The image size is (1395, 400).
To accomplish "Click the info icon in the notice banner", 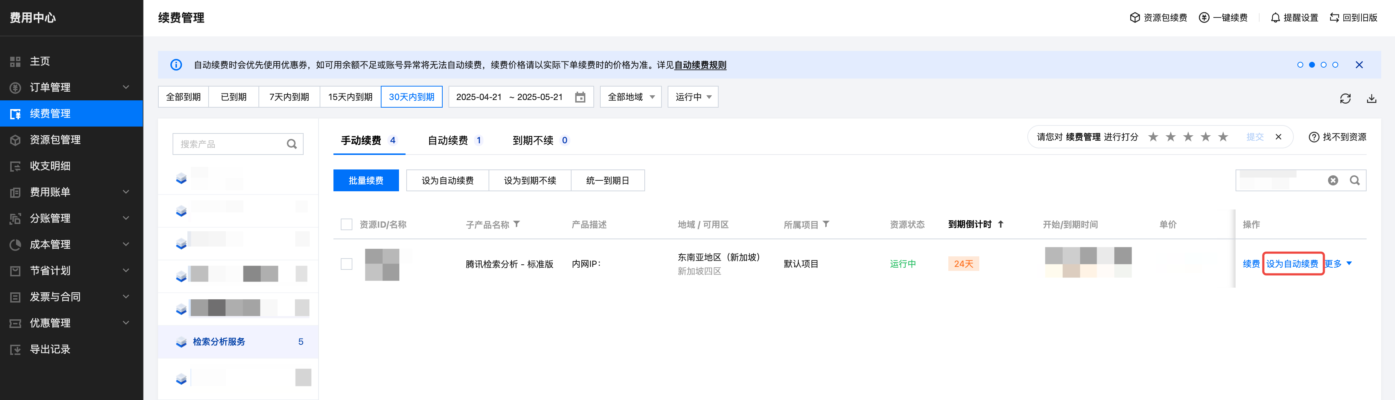I will [x=176, y=65].
